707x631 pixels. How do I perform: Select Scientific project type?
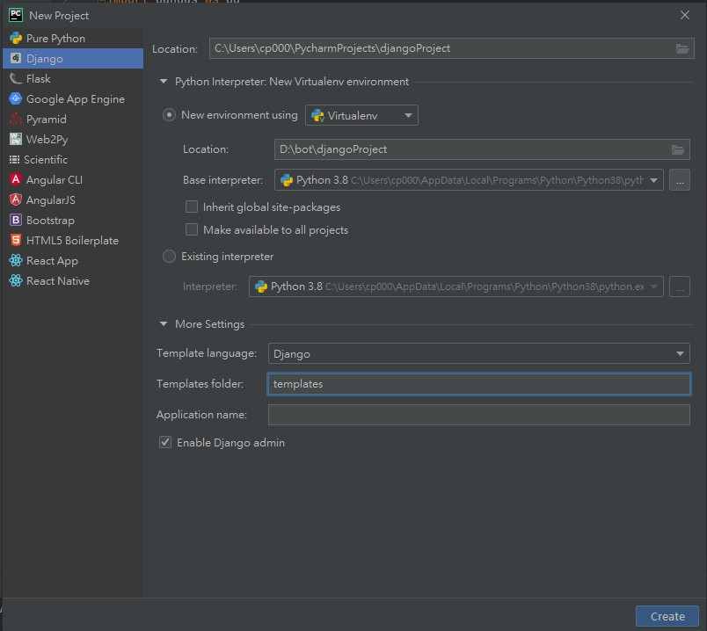[x=73, y=160]
